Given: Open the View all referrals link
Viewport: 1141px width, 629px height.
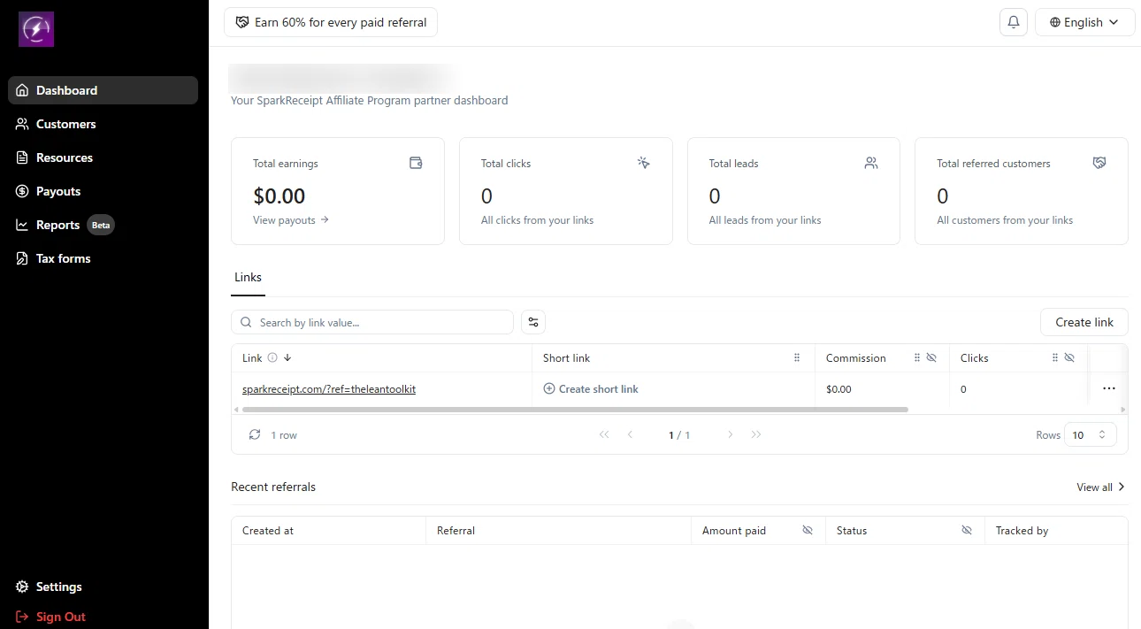Looking at the screenshot, I should tap(1100, 487).
